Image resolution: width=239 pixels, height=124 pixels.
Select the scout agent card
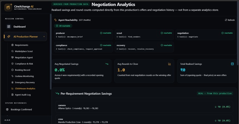pos(144,35)
